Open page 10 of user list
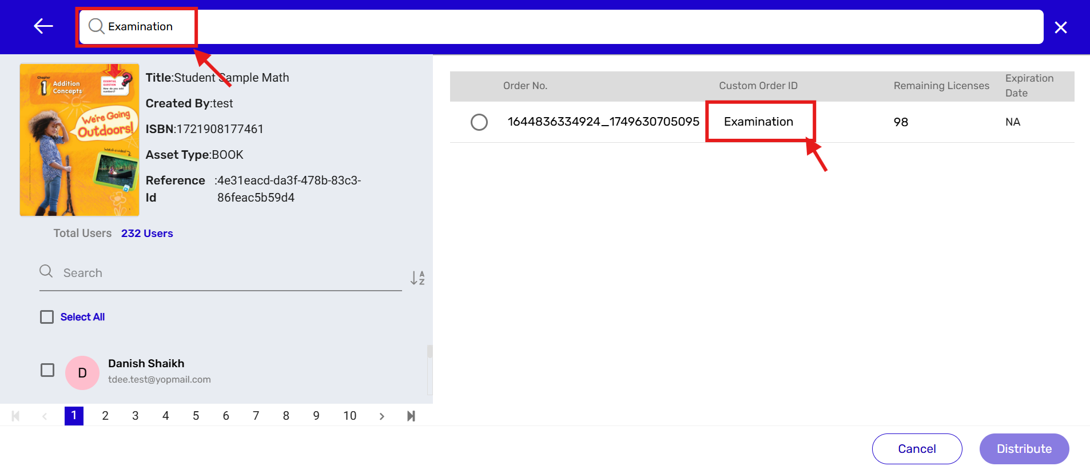 pos(349,416)
